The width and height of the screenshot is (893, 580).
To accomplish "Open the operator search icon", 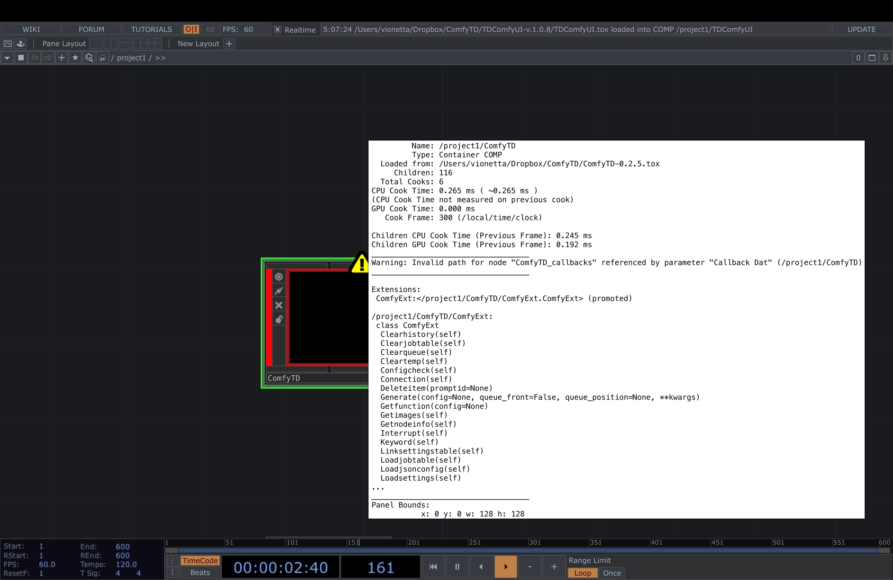I will coord(89,58).
